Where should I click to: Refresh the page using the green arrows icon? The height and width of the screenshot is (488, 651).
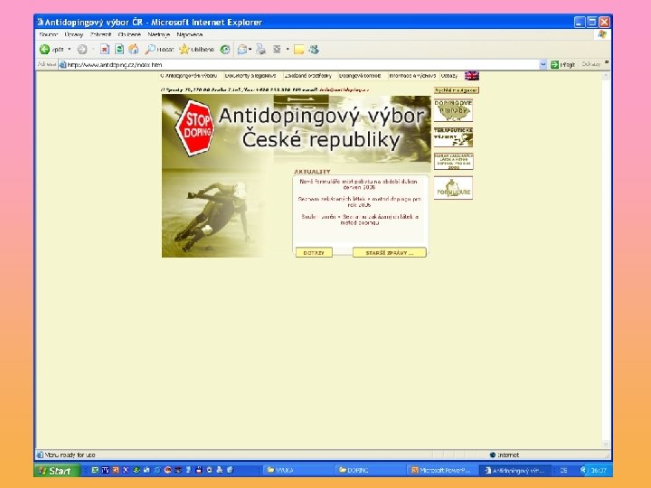click(x=119, y=50)
